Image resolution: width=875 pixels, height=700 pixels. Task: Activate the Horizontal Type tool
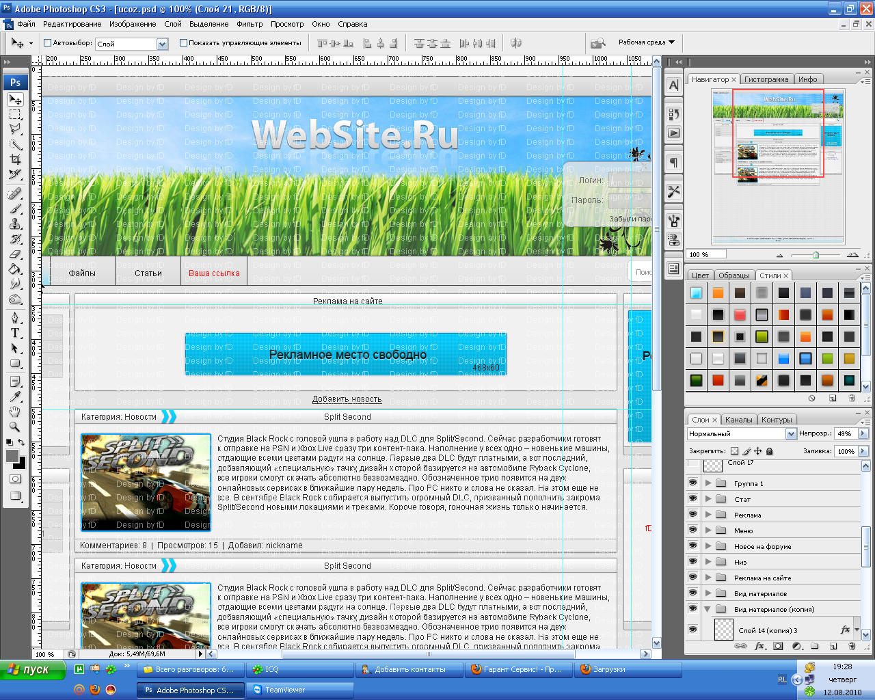click(15, 333)
